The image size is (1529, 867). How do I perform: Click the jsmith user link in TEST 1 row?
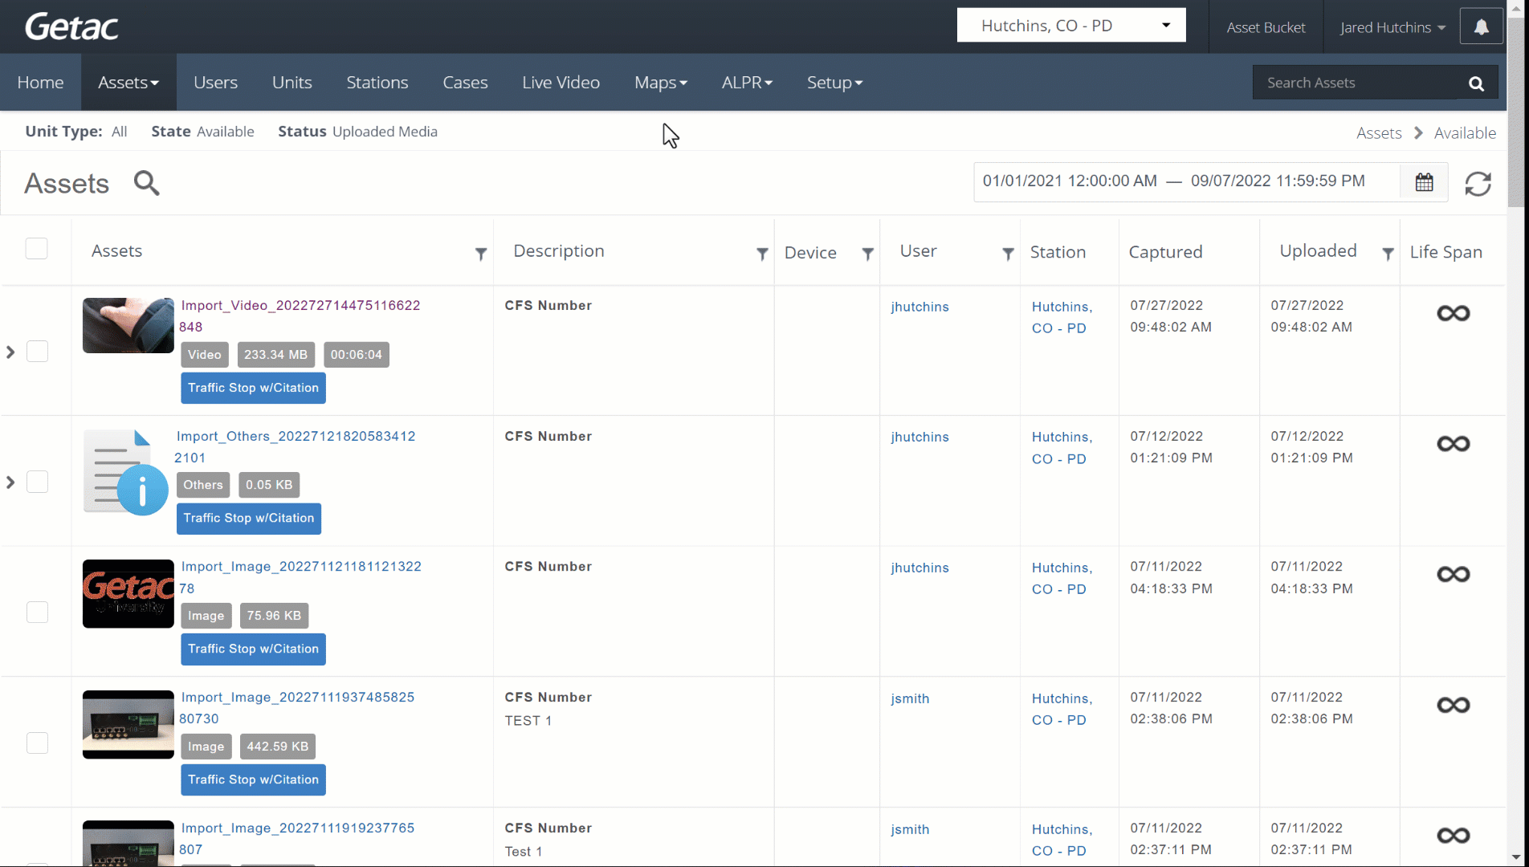910,699
